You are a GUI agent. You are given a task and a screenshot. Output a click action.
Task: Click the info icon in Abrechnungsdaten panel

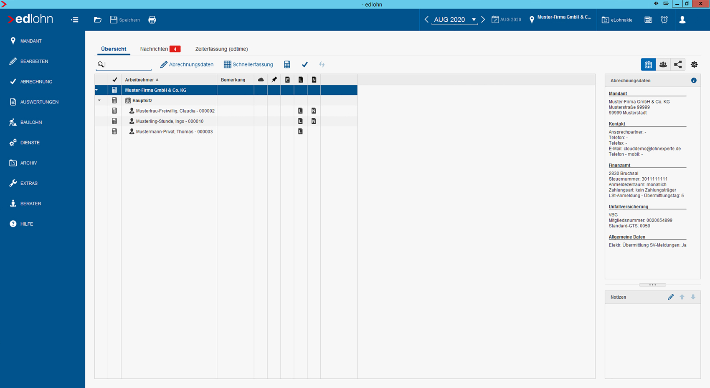pos(694,81)
